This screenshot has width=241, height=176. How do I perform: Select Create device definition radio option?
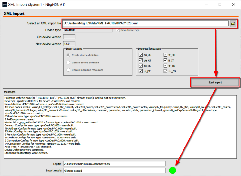(68, 55)
